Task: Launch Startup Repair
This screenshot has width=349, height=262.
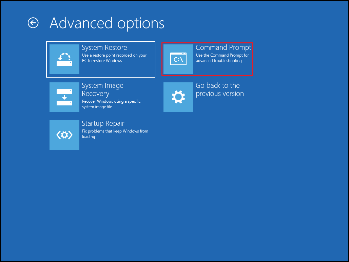Action: [x=101, y=135]
